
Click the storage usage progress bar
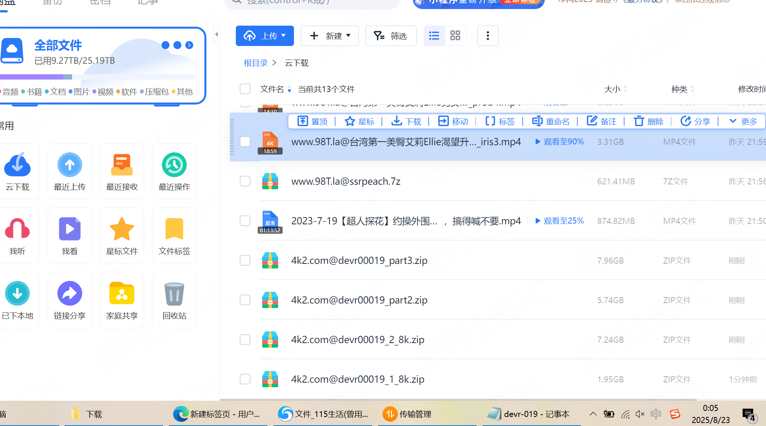(x=97, y=77)
